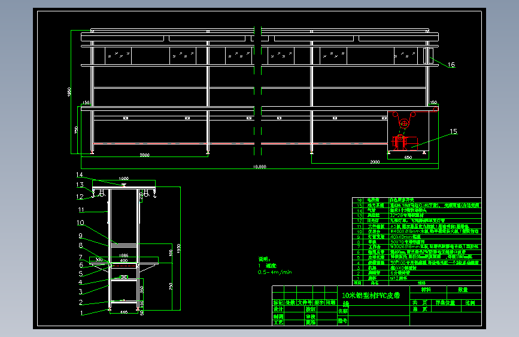Click the 工艺 cell in the title block
Image resolution: width=519 pixels, height=337 pixels.
tap(278, 322)
